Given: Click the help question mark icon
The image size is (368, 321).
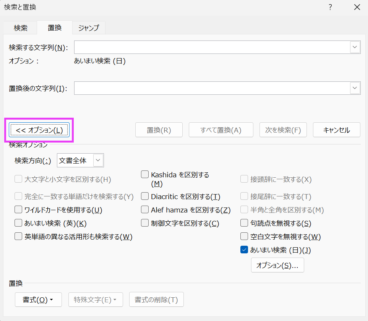Looking at the screenshot, I should pyautogui.click(x=330, y=7).
